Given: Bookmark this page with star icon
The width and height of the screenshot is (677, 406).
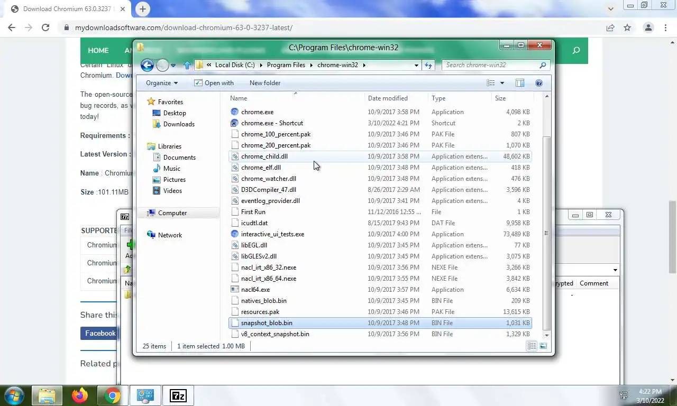Looking at the screenshot, I should pos(627,27).
